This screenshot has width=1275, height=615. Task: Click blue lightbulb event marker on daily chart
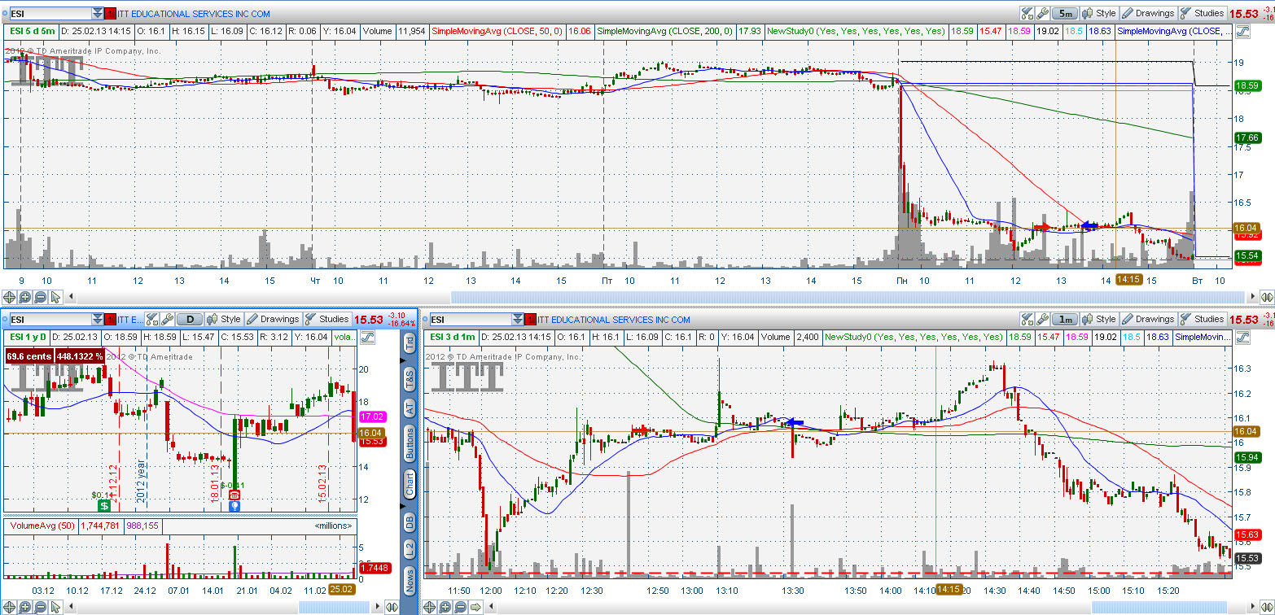tap(234, 505)
